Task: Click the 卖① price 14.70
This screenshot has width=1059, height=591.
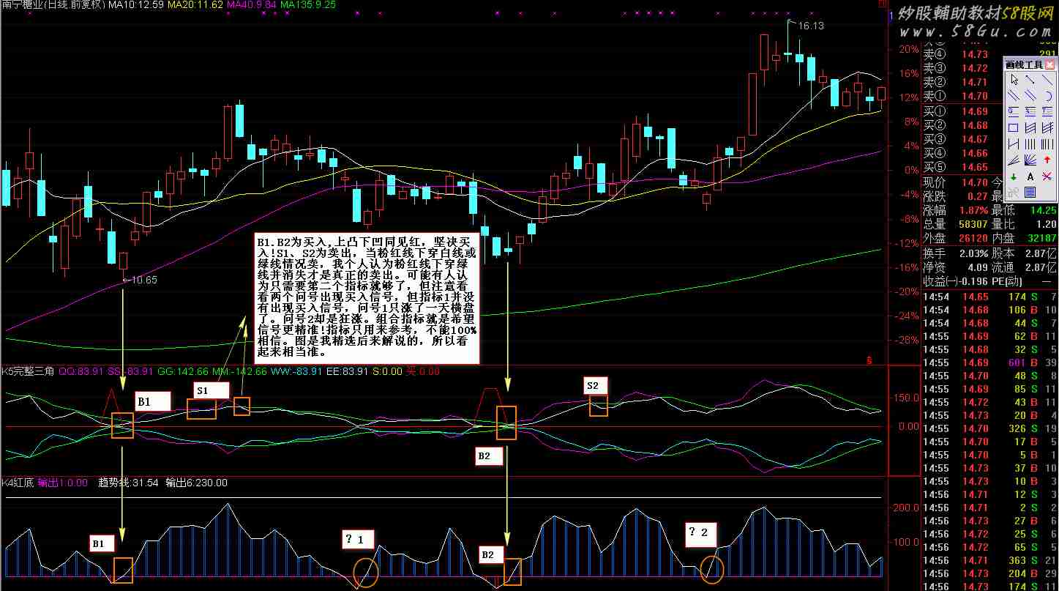Action: click(975, 96)
